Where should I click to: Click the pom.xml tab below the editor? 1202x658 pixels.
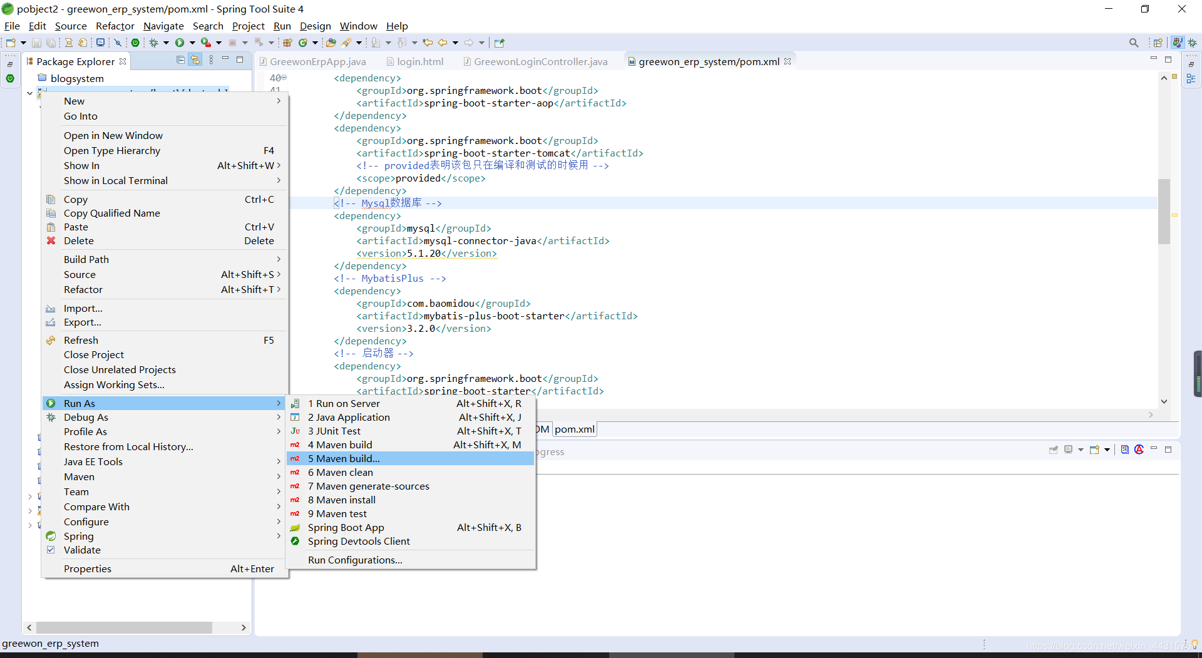574,429
